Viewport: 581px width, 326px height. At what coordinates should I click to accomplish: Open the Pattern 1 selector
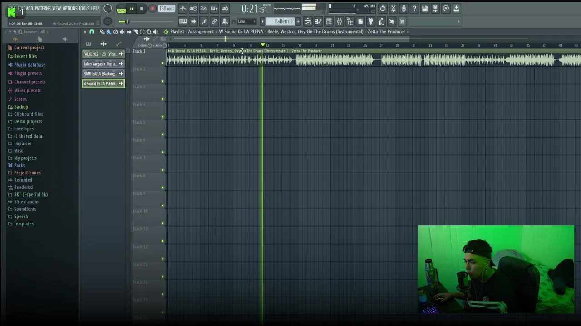pos(281,21)
